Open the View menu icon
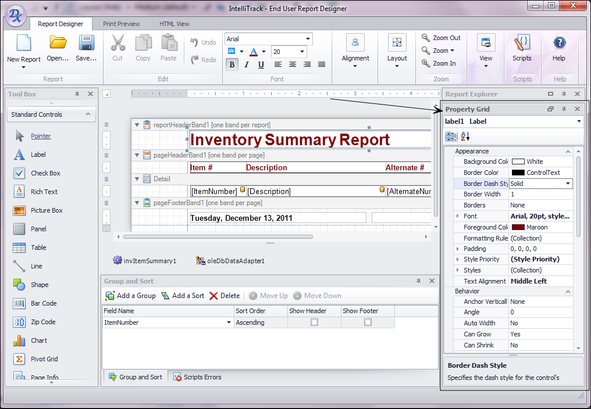Screen dimensions: 591x409 (x=486, y=43)
